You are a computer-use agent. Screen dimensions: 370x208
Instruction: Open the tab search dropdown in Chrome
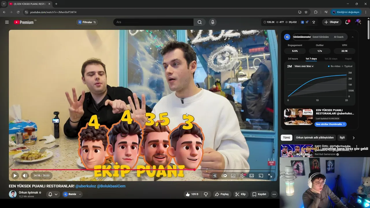(x=4, y=4)
